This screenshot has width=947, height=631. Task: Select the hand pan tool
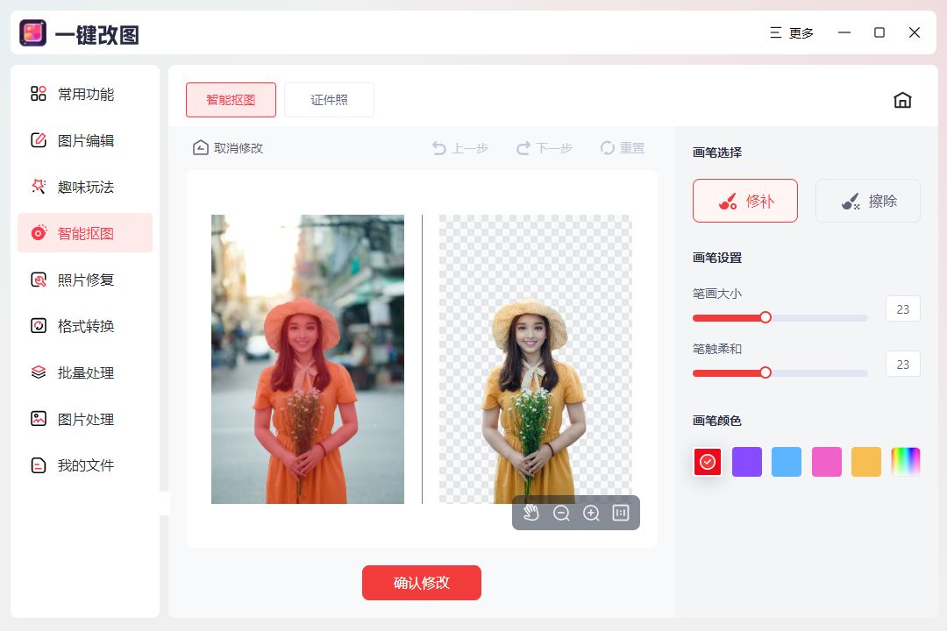(530, 513)
